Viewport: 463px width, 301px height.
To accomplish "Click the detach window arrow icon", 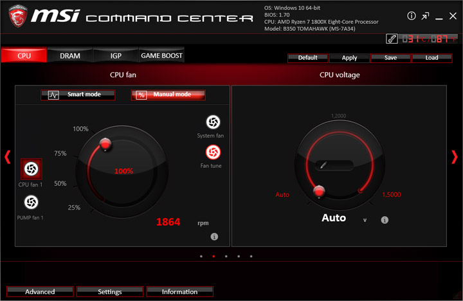I will [425, 16].
